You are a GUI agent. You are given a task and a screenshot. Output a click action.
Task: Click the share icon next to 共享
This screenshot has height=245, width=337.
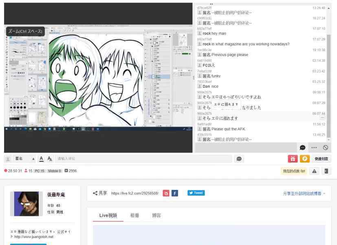[x=95, y=193]
